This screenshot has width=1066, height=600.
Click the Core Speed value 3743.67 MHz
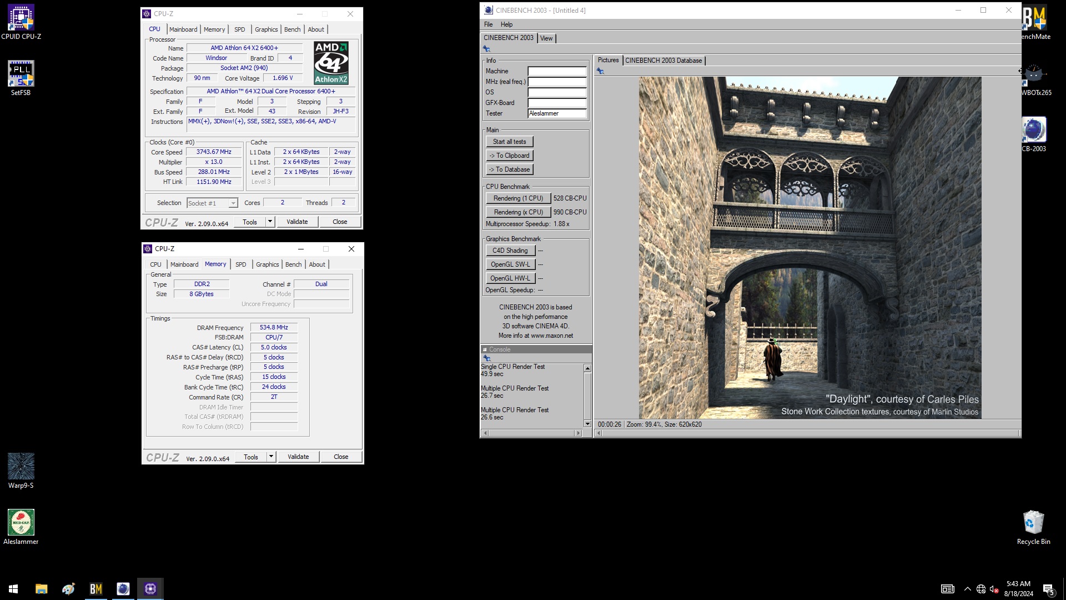pos(214,152)
